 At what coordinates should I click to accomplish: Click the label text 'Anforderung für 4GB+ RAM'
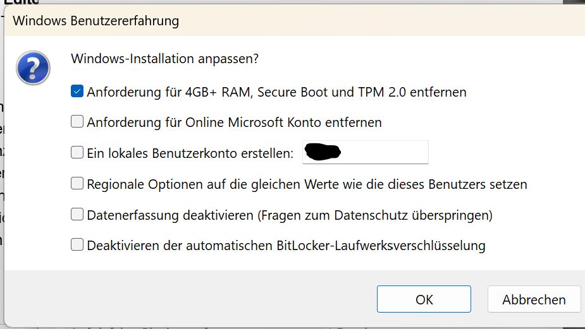coord(169,92)
